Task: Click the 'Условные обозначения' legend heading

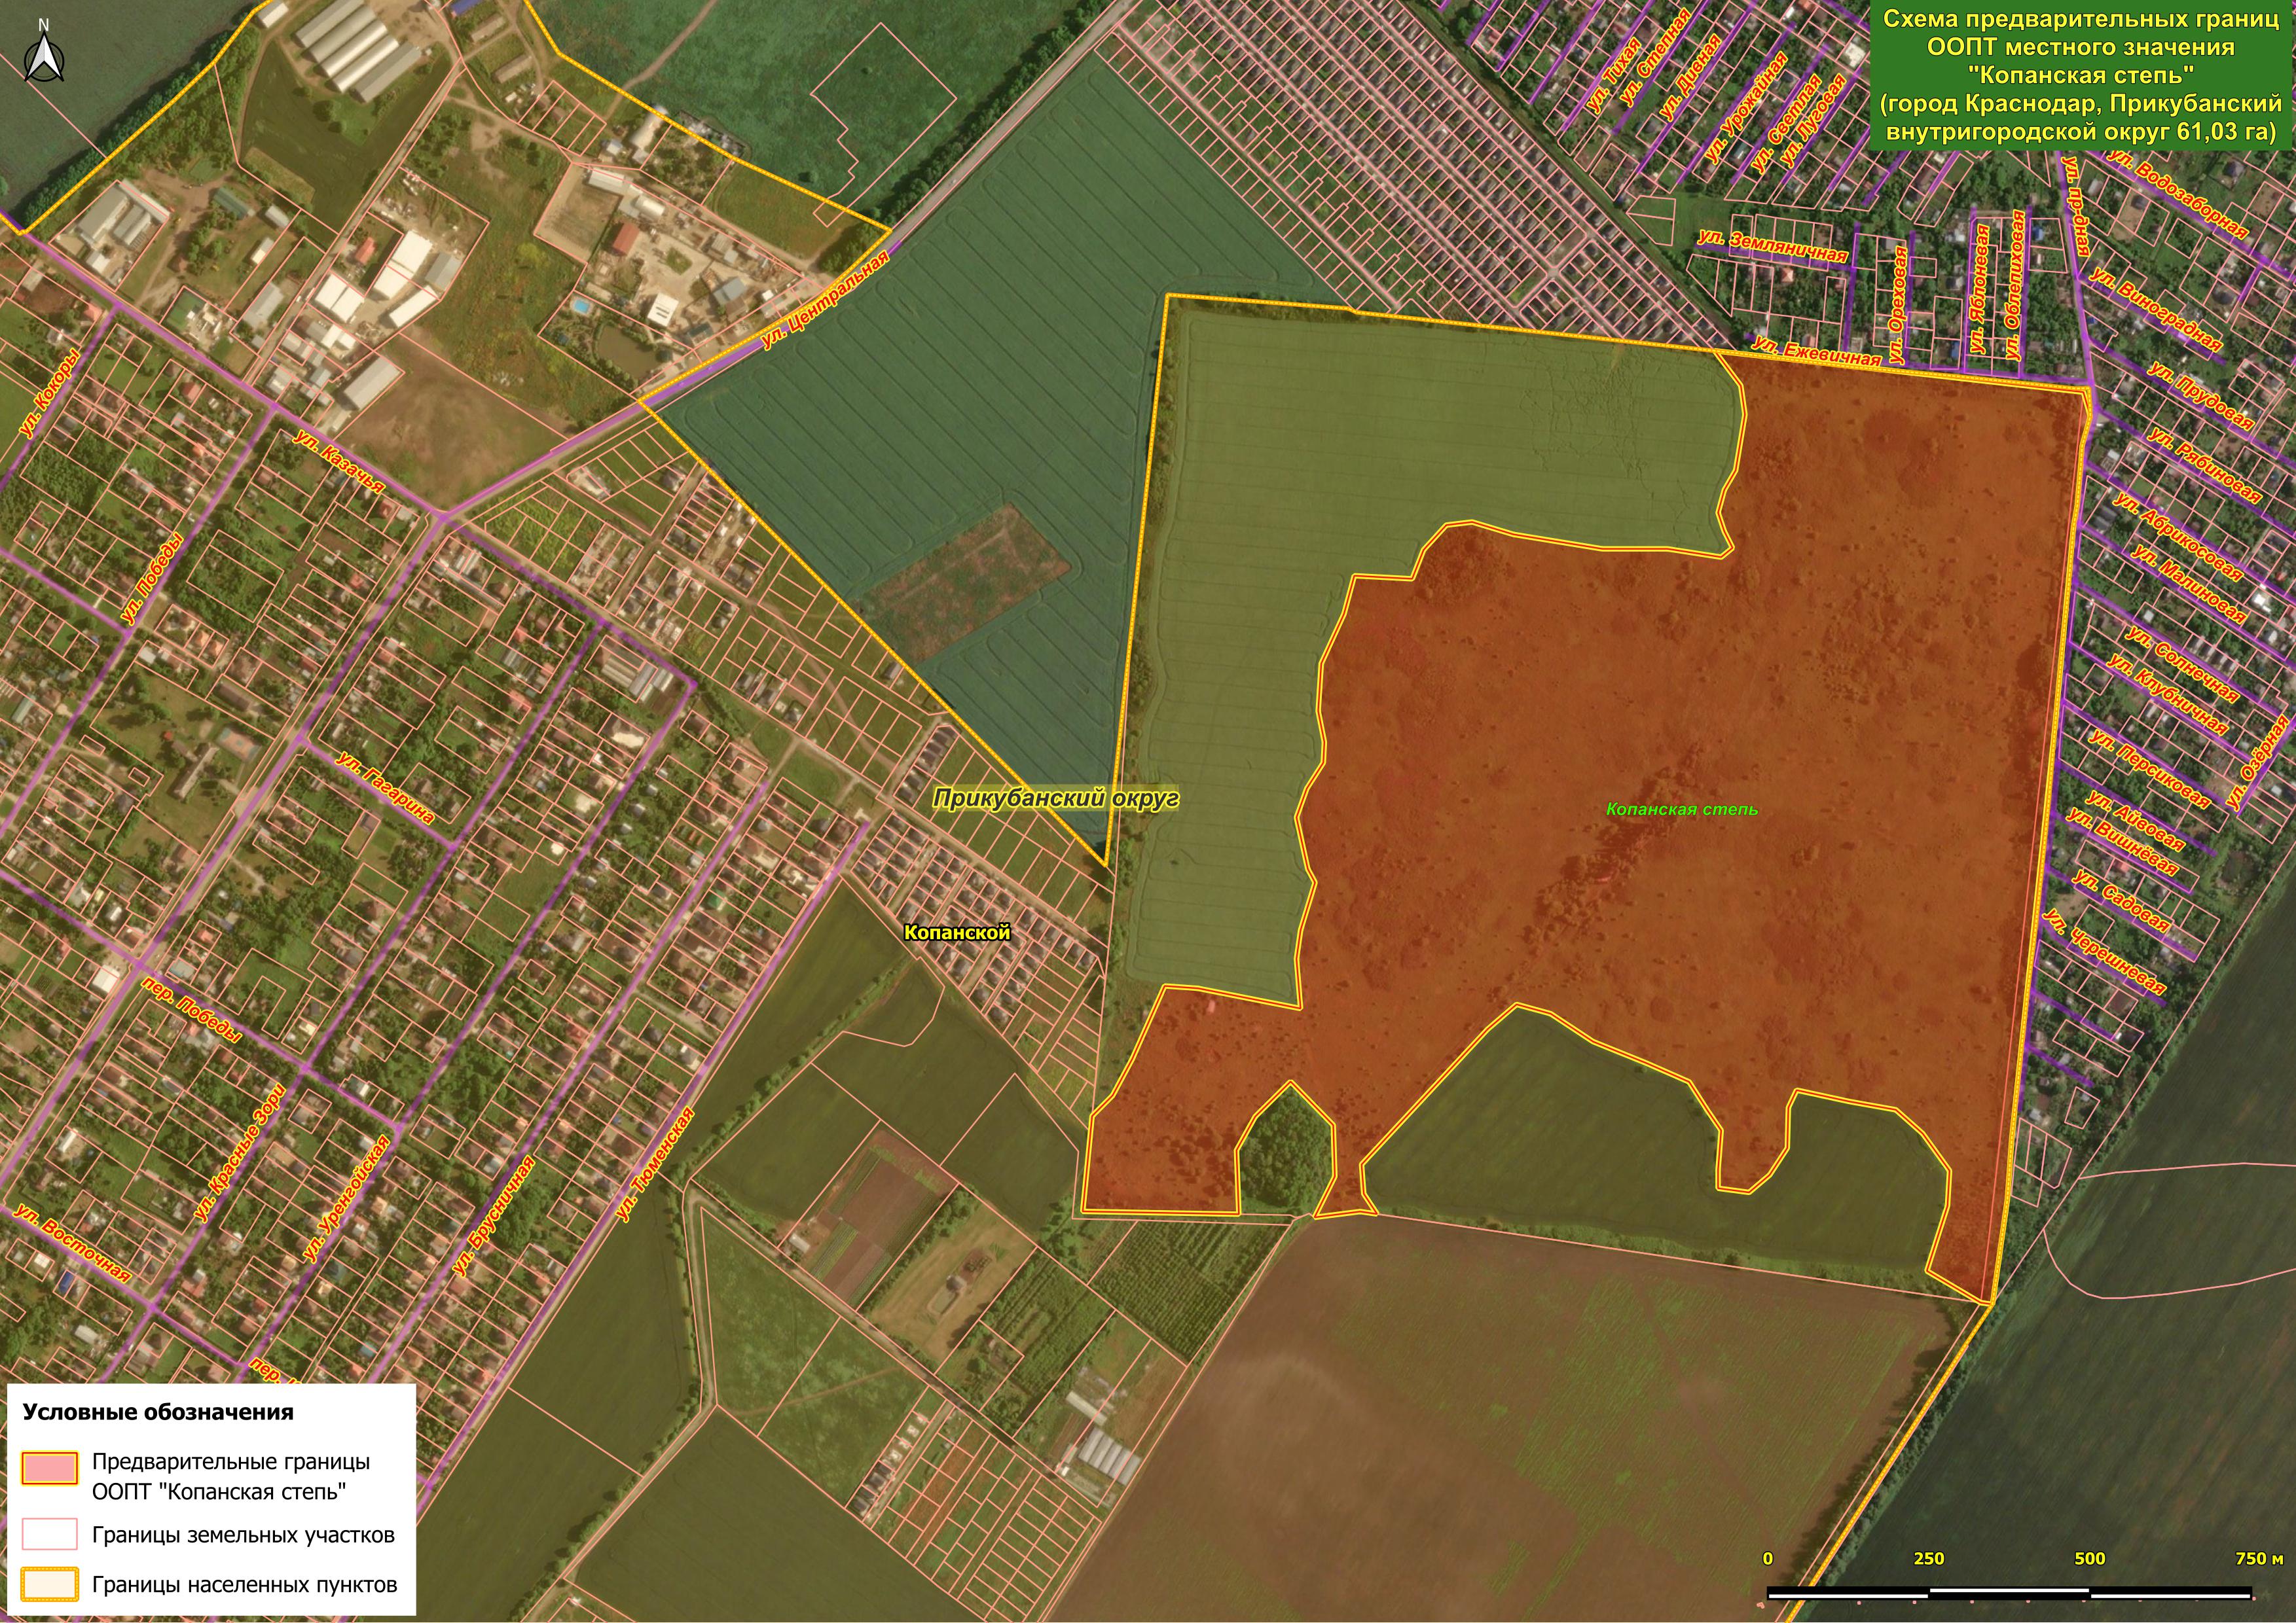Action: 158,1412
